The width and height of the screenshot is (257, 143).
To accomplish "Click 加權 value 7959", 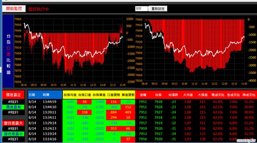I will pos(143,128).
